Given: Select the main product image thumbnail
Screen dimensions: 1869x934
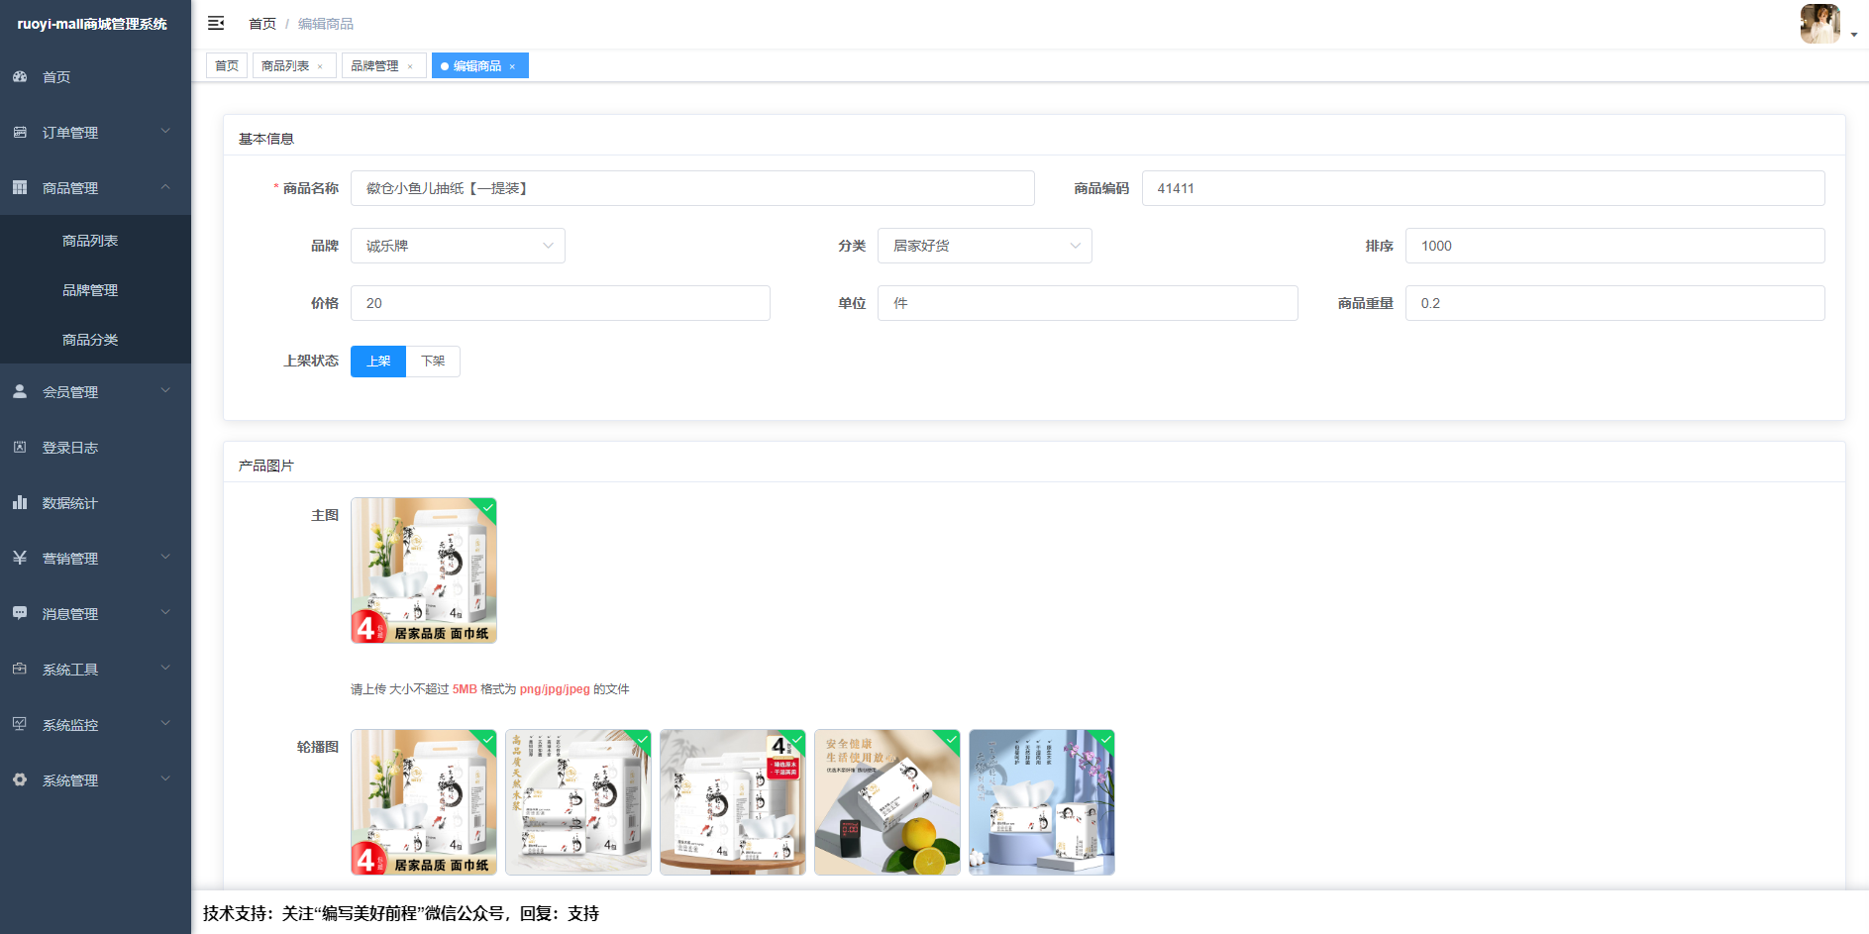Looking at the screenshot, I should point(424,570).
